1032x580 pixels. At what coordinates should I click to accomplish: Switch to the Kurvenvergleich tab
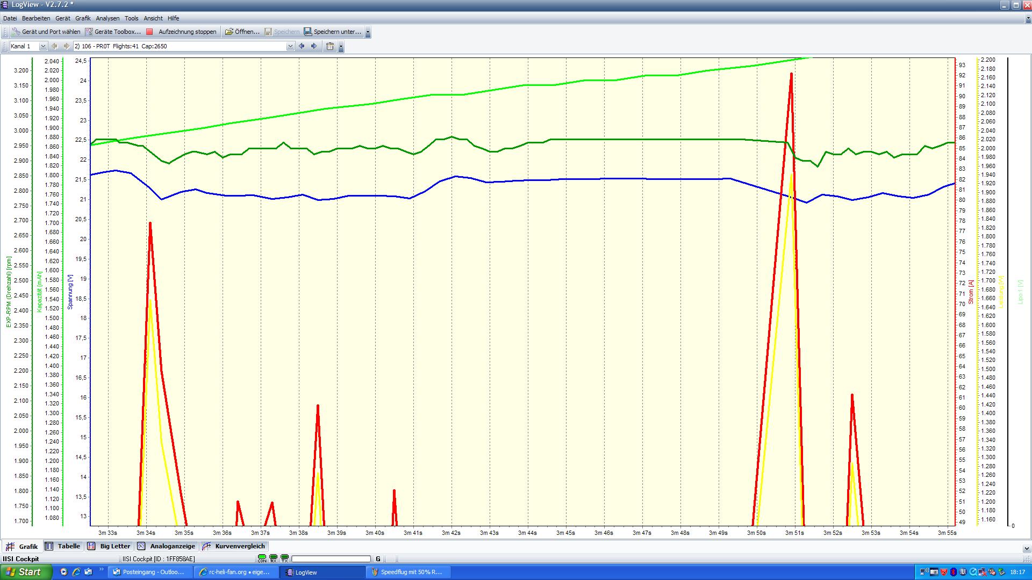pos(234,546)
